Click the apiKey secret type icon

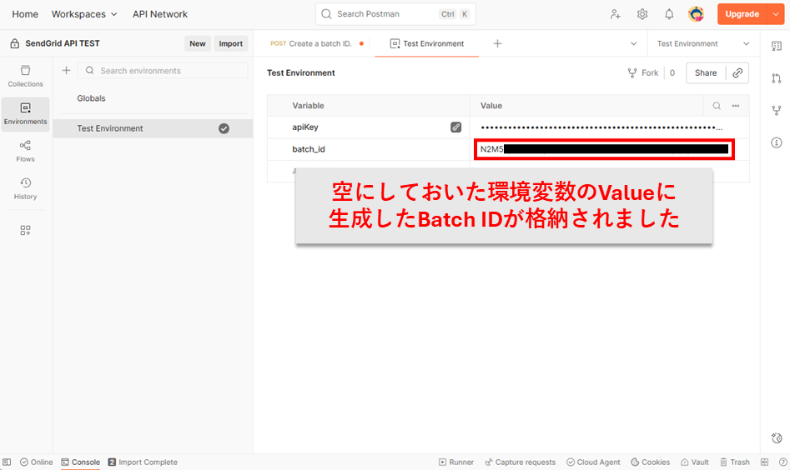[x=455, y=127]
